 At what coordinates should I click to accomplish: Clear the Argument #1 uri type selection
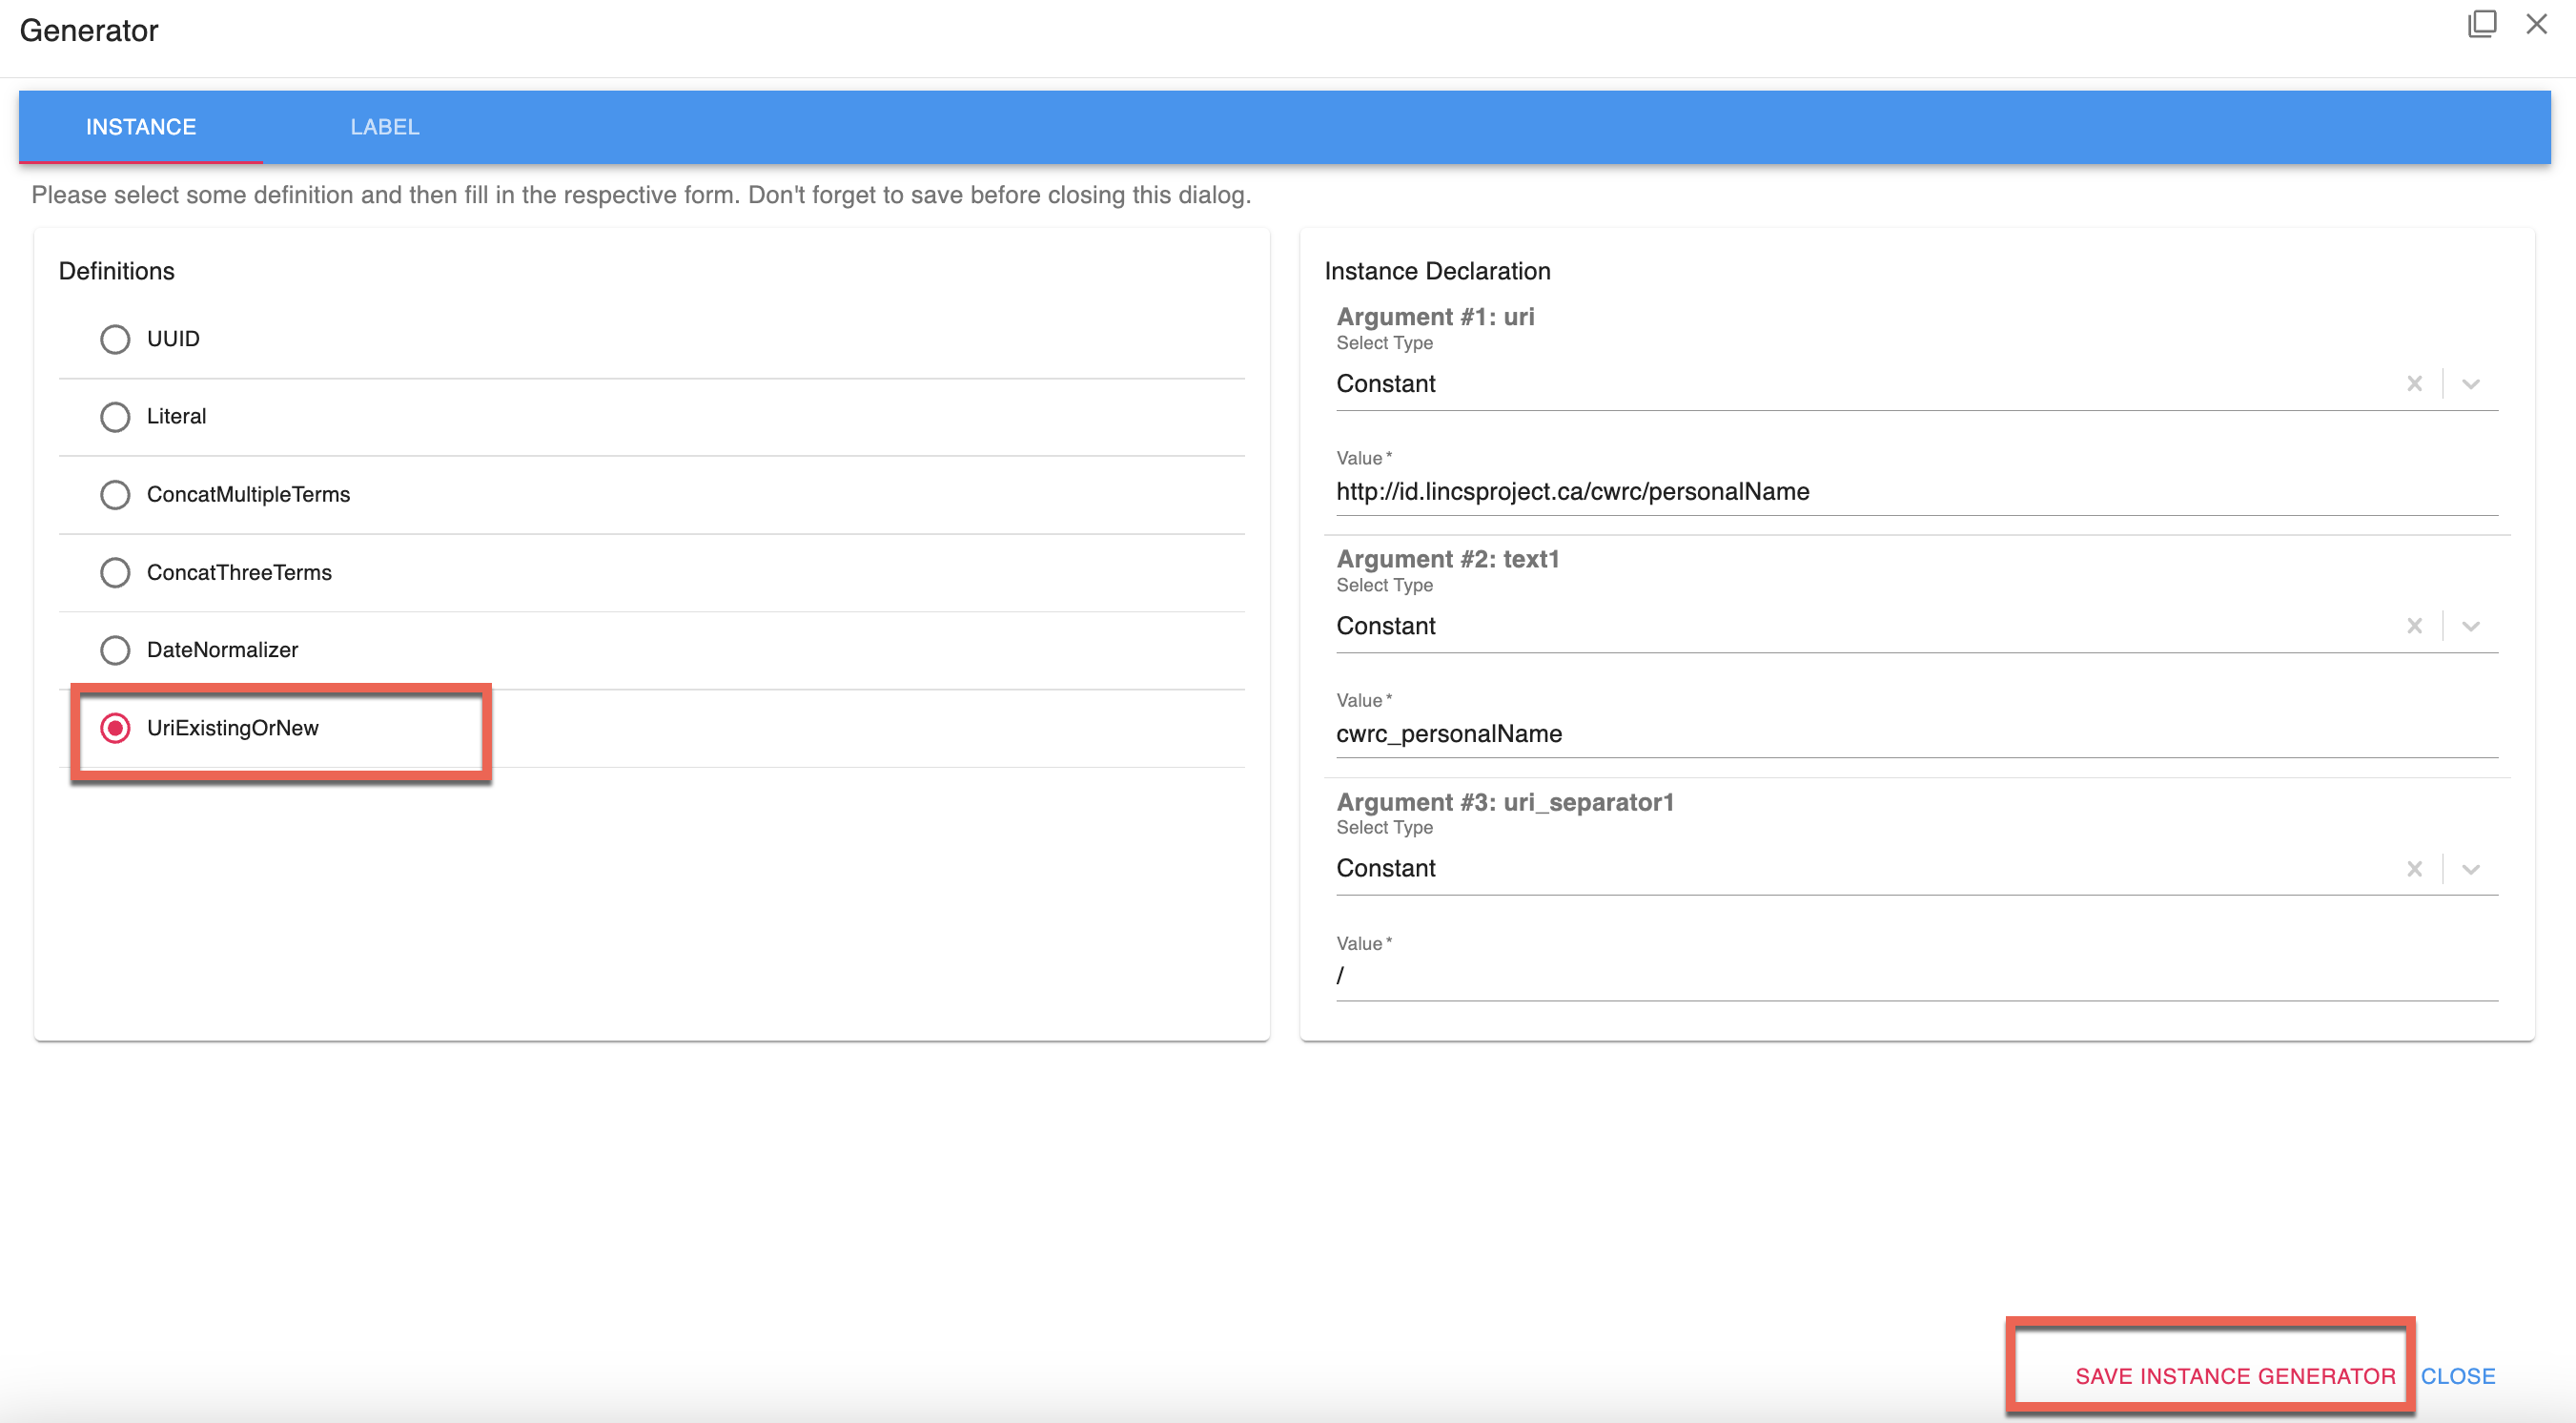point(2413,384)
